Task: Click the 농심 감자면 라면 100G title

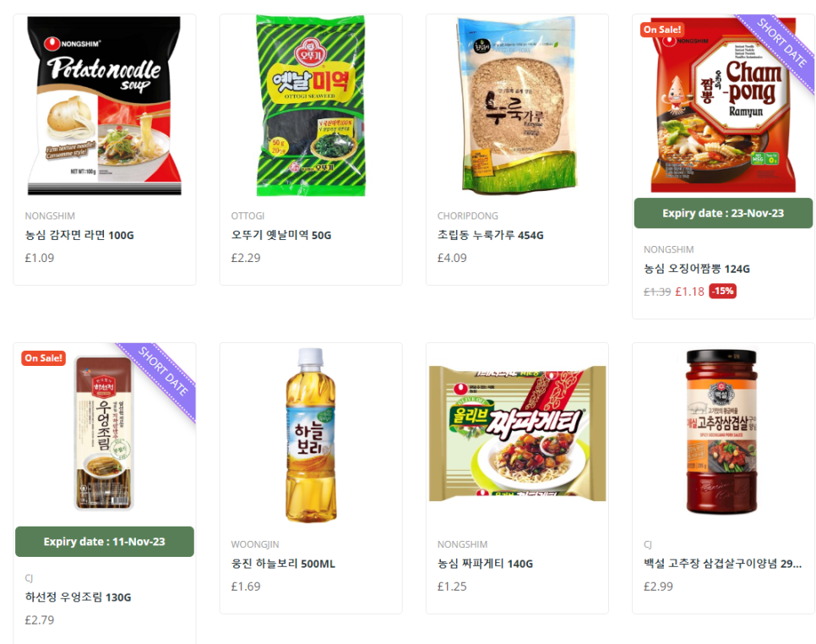Action: tap(79, 235)
